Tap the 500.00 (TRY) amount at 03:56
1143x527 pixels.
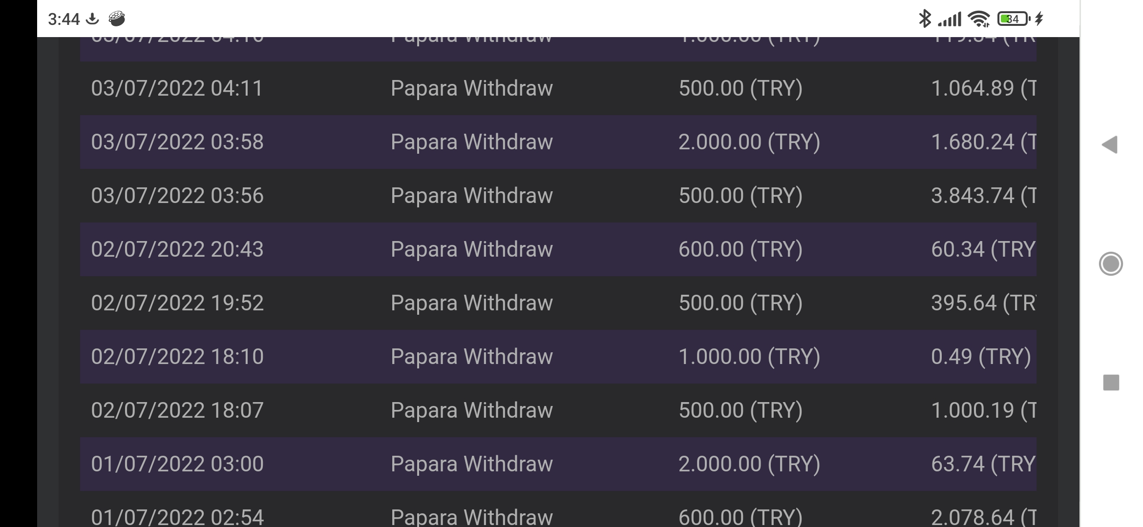click(x=741, y=196)
